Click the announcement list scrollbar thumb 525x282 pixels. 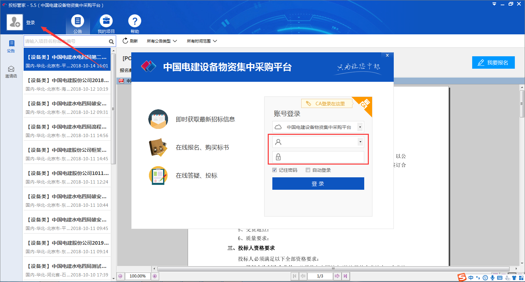pyautogui.click(x=114, y=109)
